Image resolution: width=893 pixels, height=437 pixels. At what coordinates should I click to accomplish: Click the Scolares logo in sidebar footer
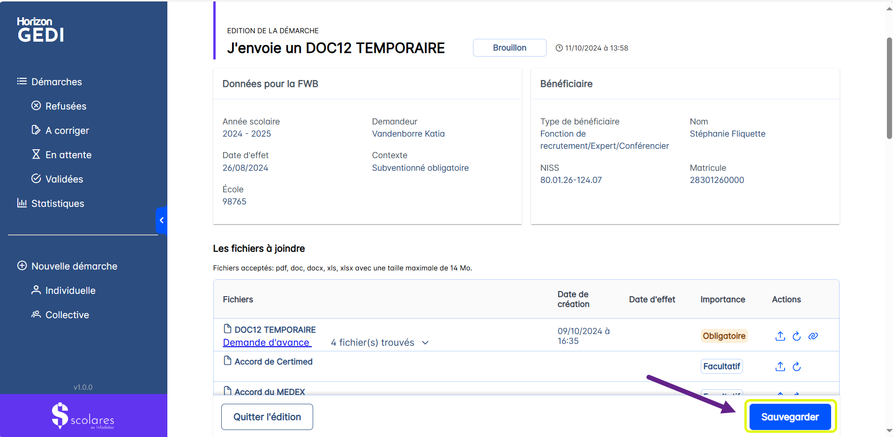pyautogui.click(x=83, y=416)
